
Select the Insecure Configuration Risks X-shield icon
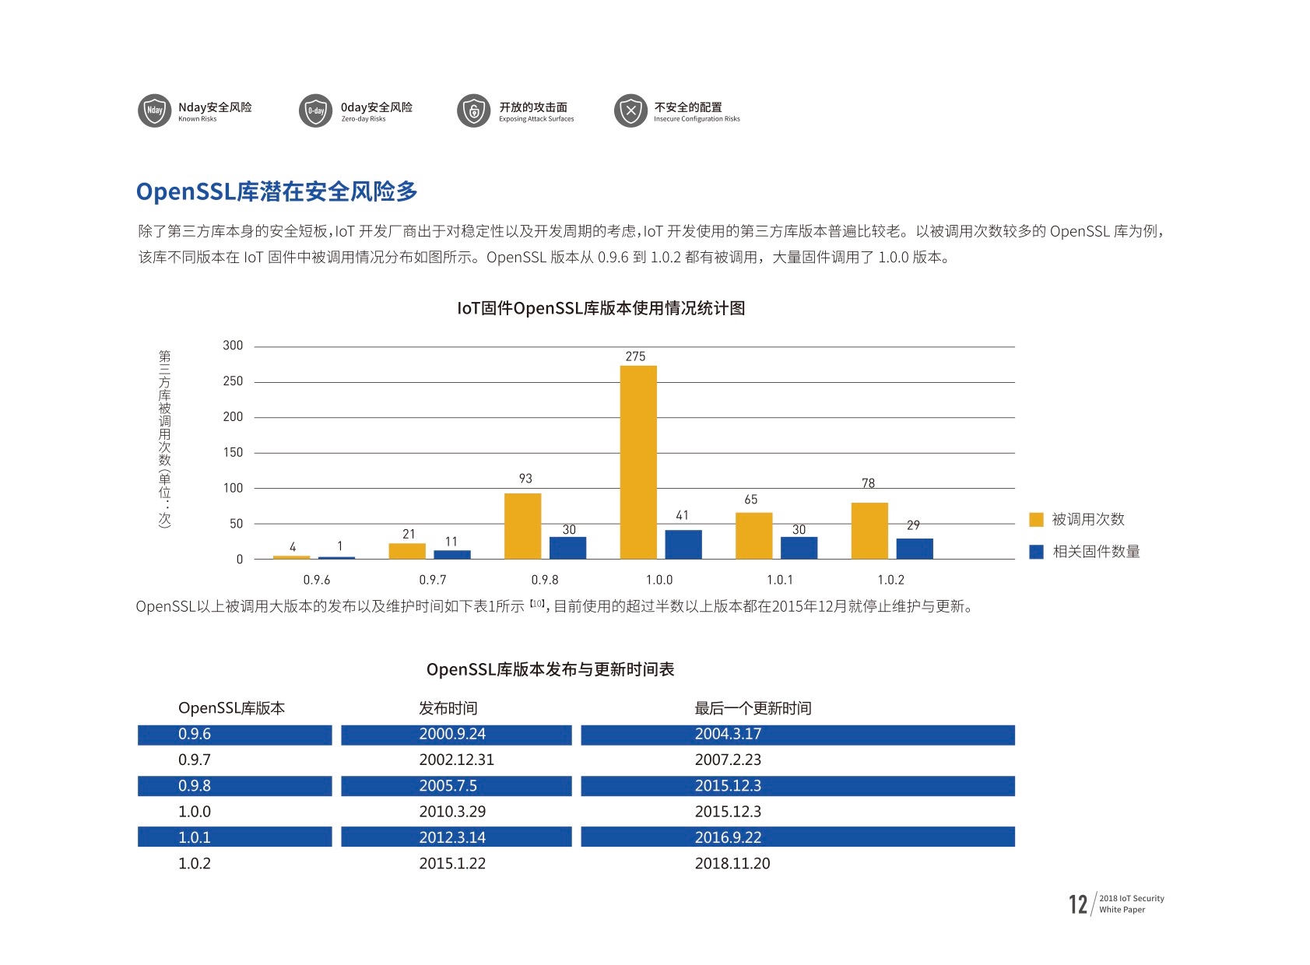(x=630, y=111)
